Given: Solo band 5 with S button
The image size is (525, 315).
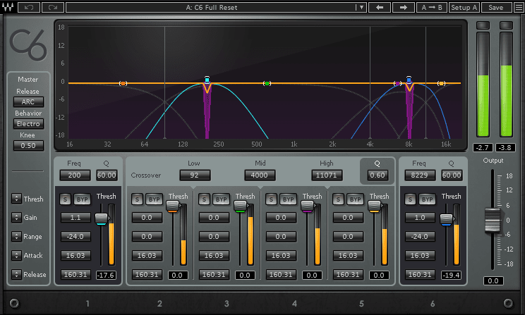Looking at the screenshot, I should point(338,199).
